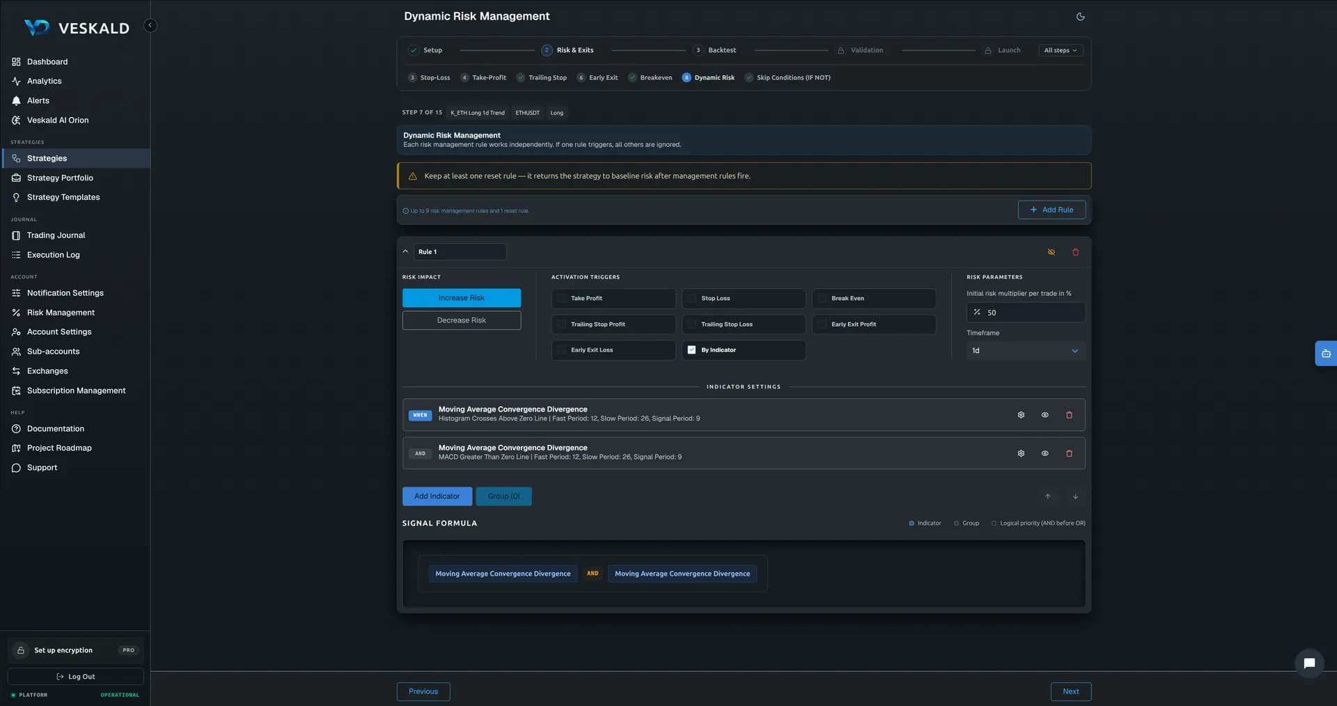Enable the Early Exit Loss trigger

pos(613,350)
